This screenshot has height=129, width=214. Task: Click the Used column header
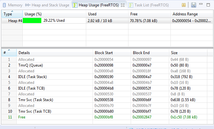point(107,14)
